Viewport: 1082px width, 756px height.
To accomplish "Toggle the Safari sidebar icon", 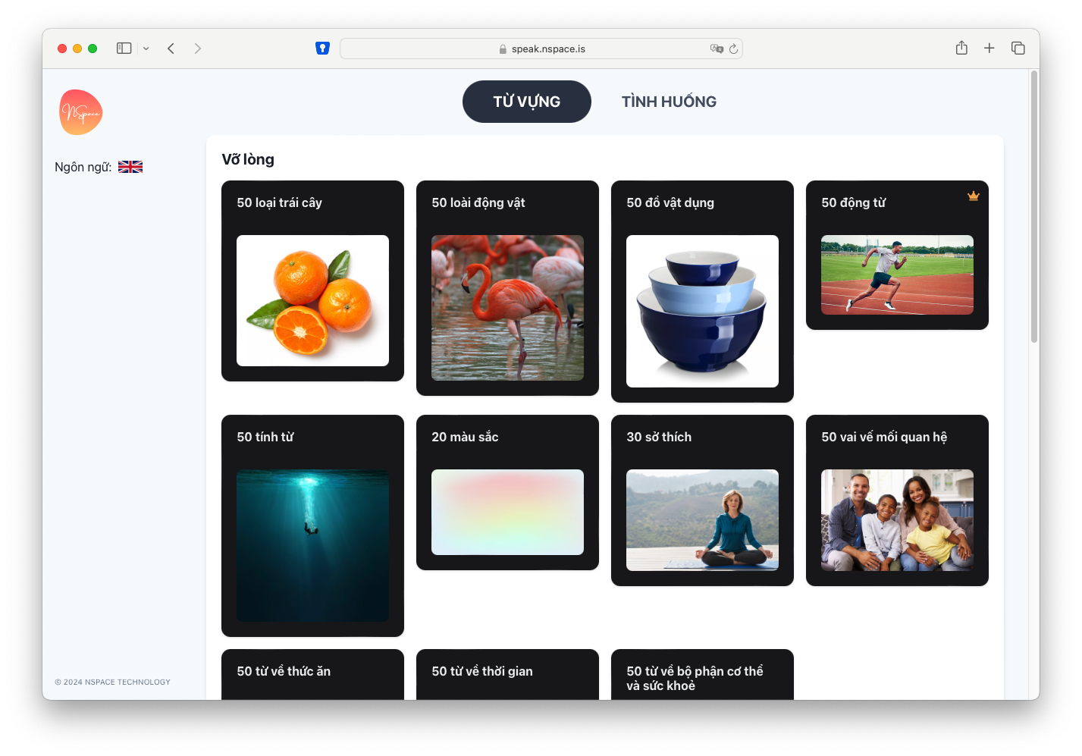I will pyautogui.click(x=124, y=49).
